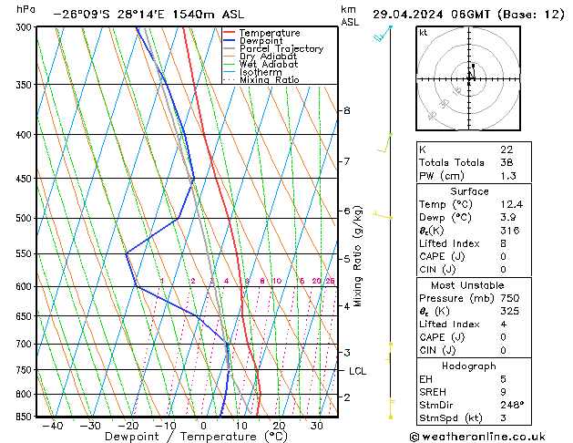Select the 'Isotherm' legend label
The height and width of the screenshot is (443, 573).
click(261, 72)
